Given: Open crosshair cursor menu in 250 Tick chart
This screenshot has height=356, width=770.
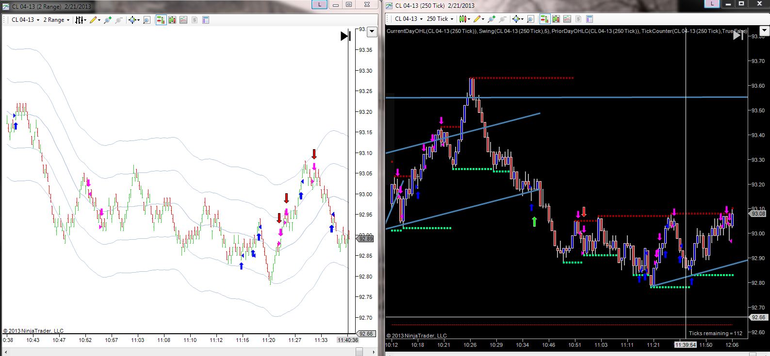Looking at the screenshot, I should tap(518, 19).
